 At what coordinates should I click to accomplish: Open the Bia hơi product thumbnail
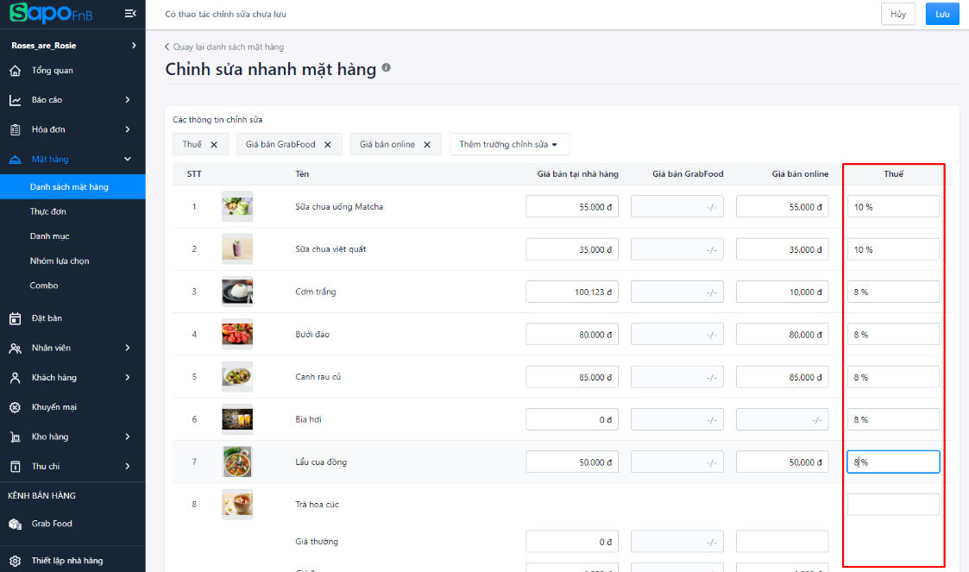[237, 419]
